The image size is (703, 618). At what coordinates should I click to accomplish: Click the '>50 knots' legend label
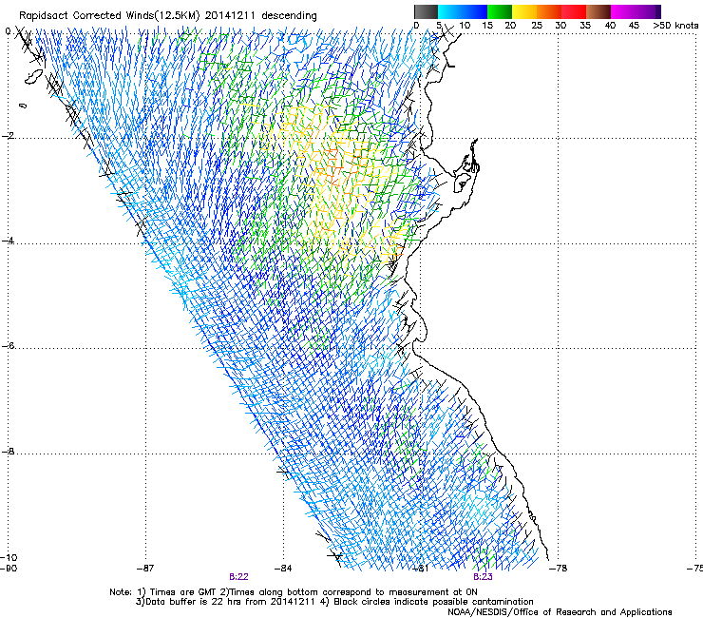tap(675, 26)
